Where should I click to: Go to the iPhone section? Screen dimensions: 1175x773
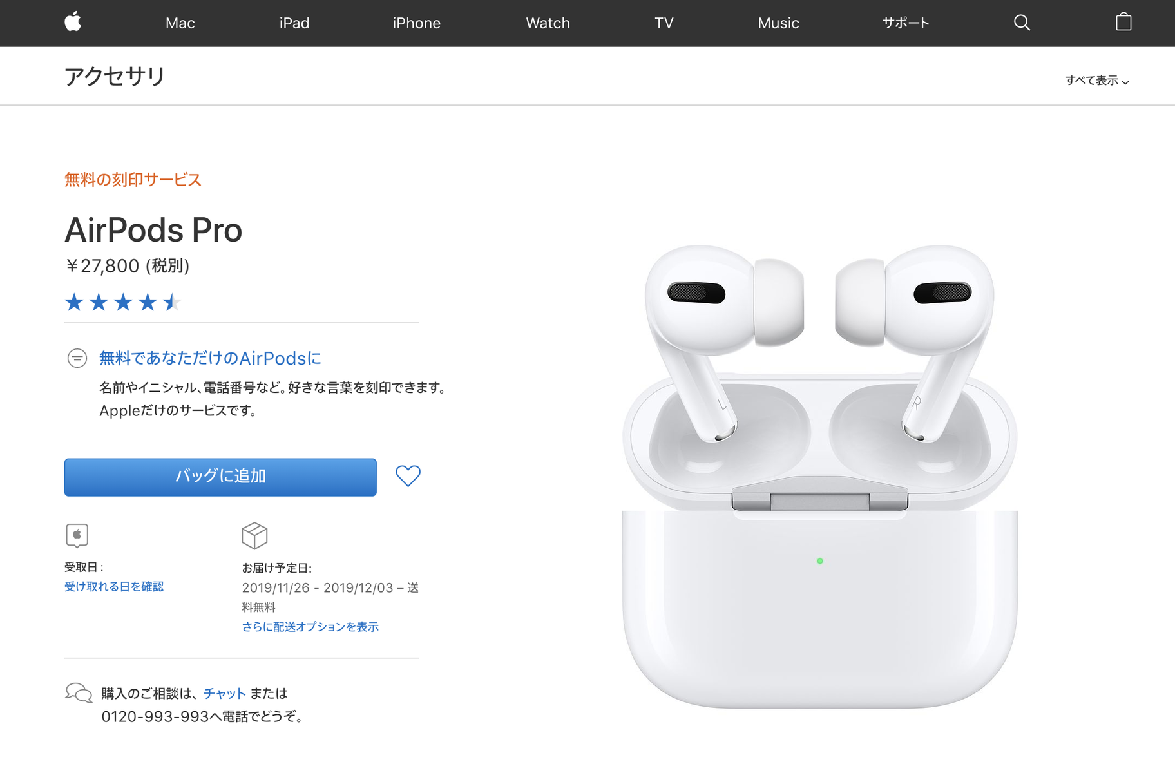tap(417, 23)
